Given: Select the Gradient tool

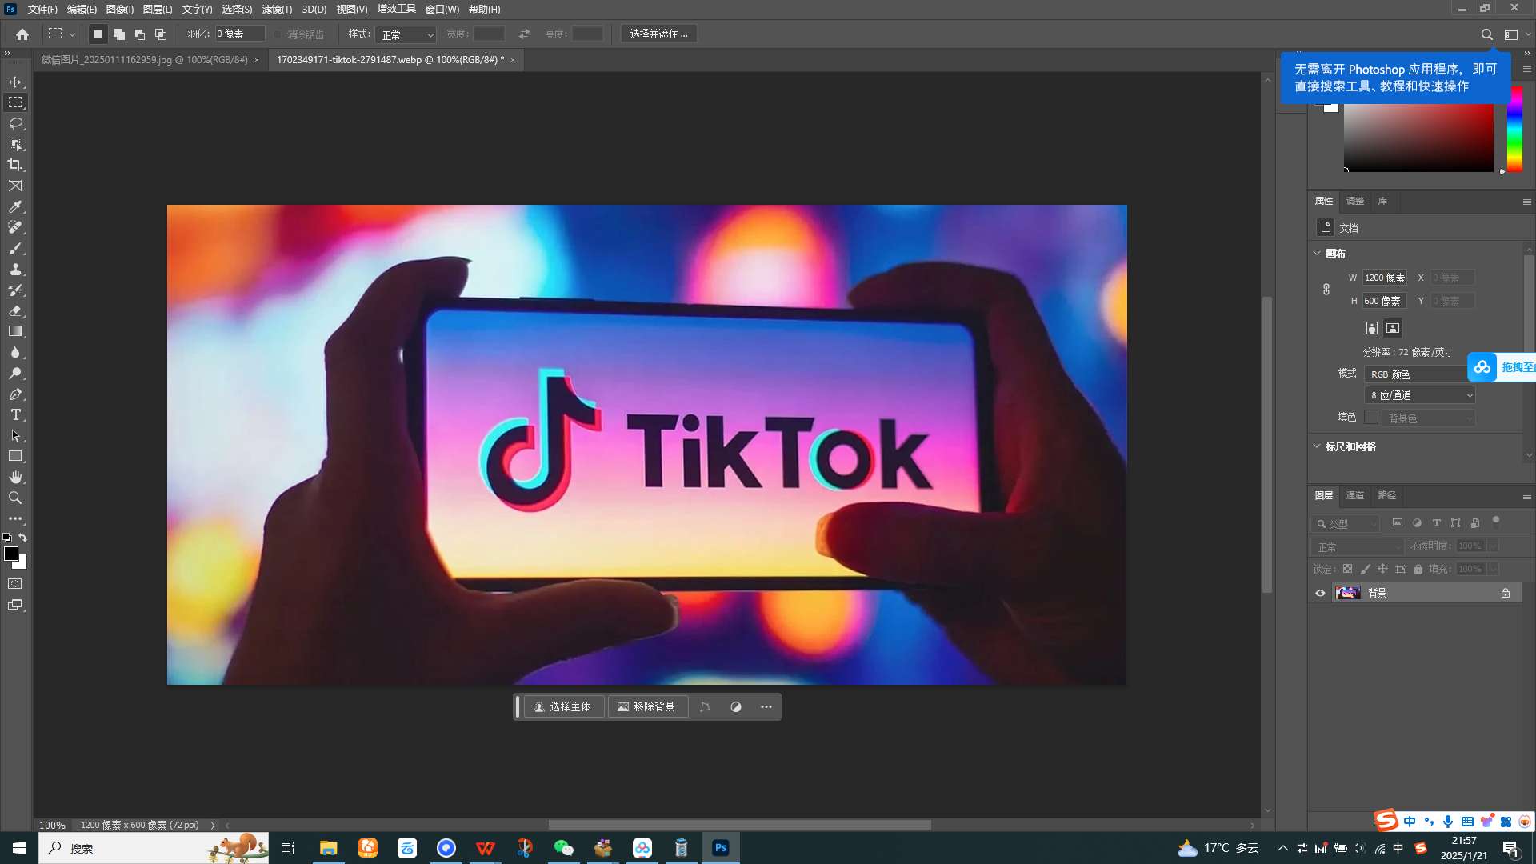Looking at the screenshot, I should [15, 331].
